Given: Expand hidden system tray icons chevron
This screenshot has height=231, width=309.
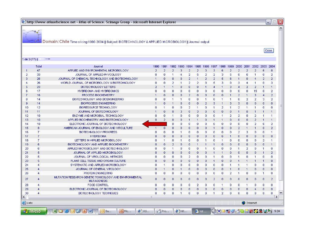Looking at the screenshot, I should [x=214, y=211].
